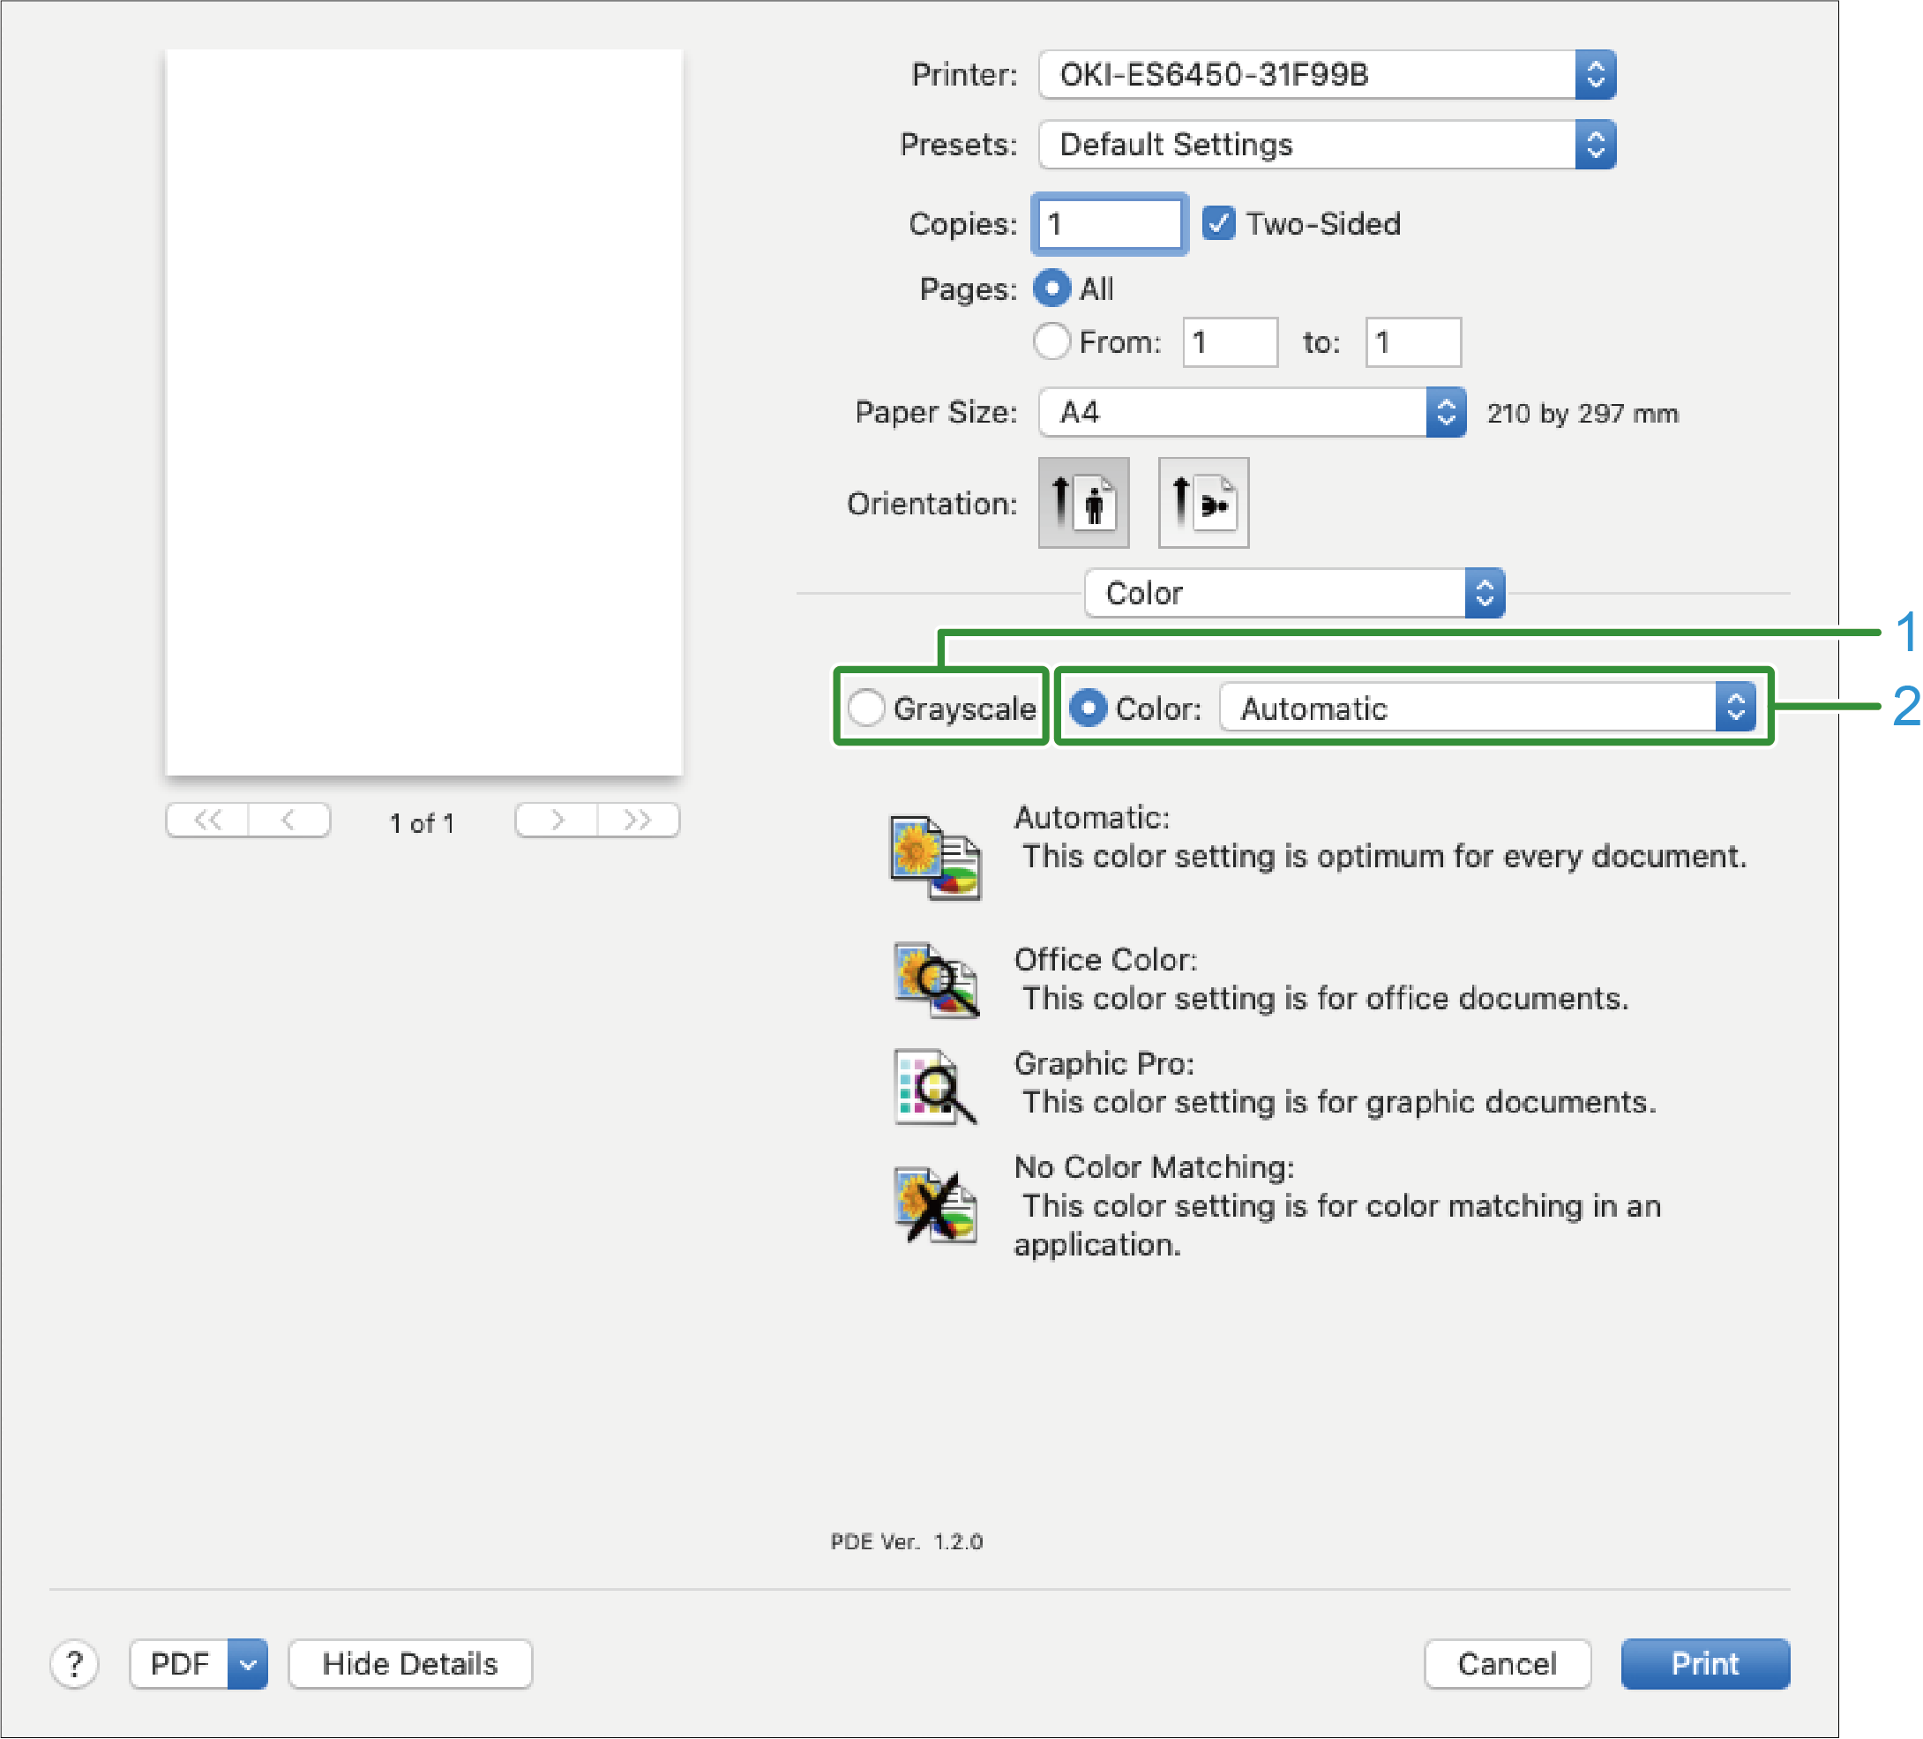
Task: Select portrait orientation icon
Action: [1083, 503]
